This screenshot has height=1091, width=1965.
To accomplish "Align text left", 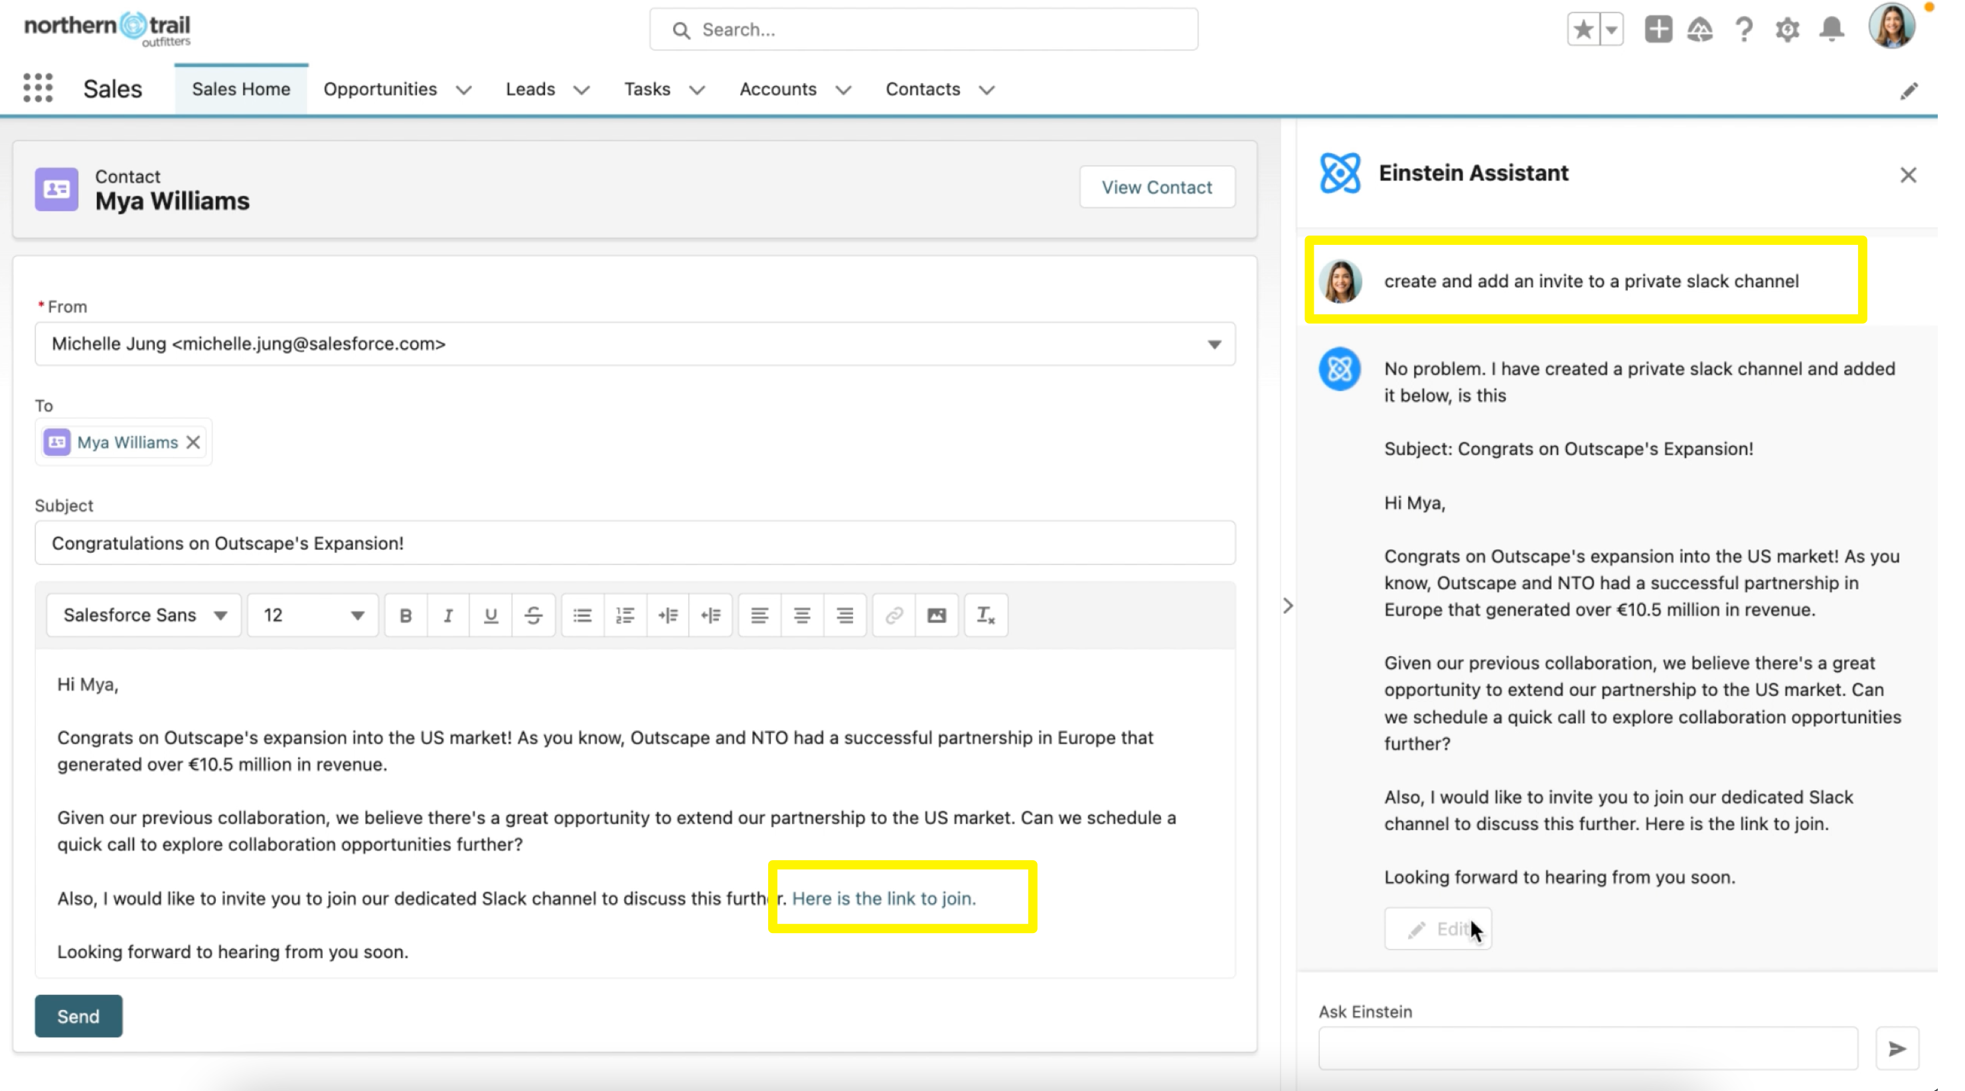I will (759, 615).
